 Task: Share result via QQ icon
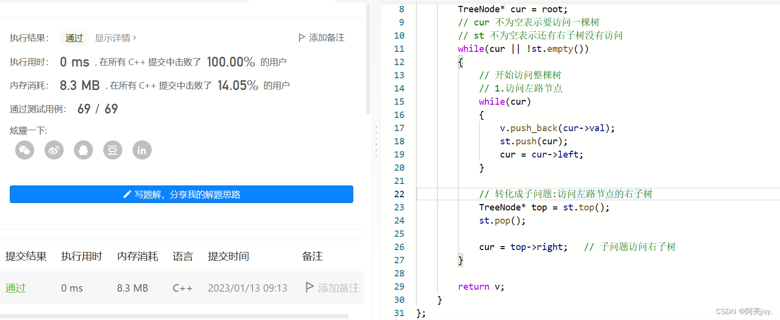(84, 150)
